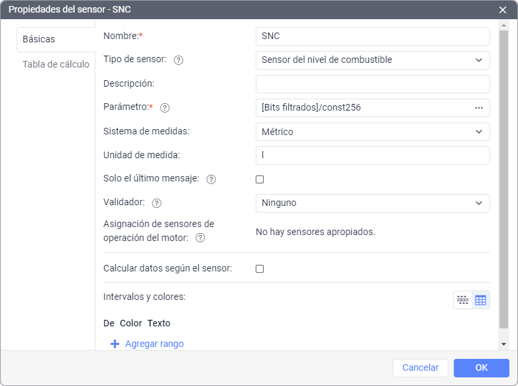Switch intervals to line view icon
518x386 pixels.
coord(462,300)
